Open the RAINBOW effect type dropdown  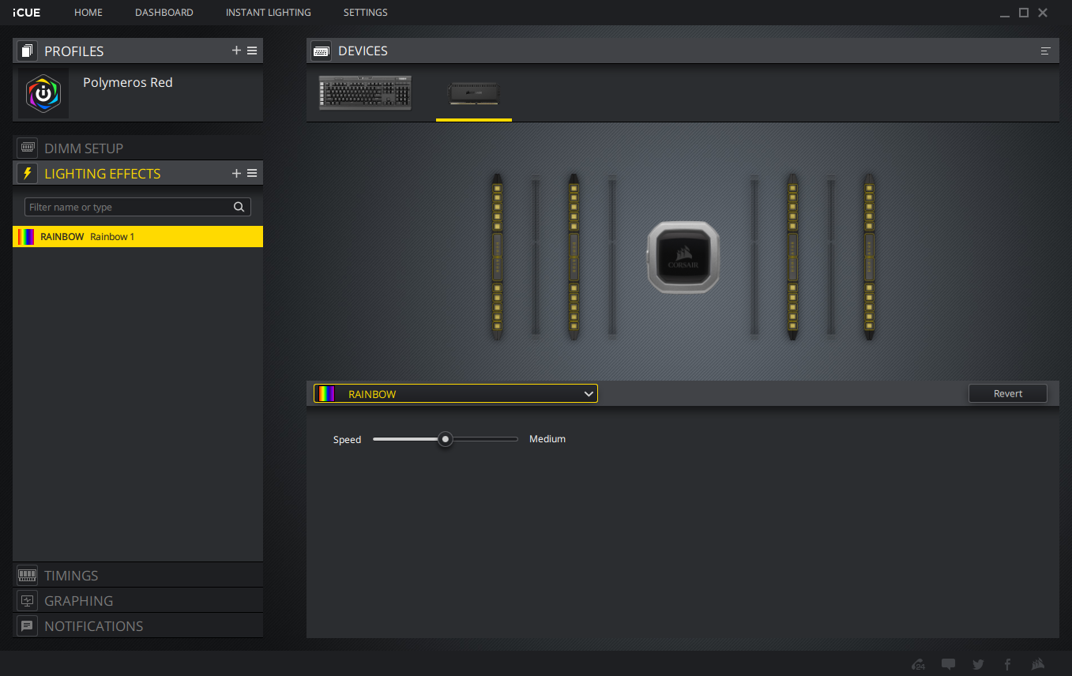click(x=456, y=393)
